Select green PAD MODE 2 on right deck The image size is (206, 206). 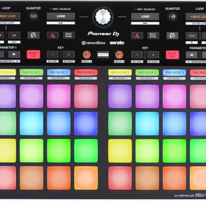147,73
